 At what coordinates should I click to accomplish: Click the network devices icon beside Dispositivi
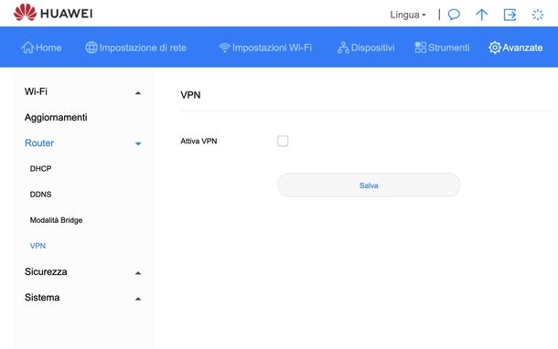pyautogui.click(x=343, y=48)
